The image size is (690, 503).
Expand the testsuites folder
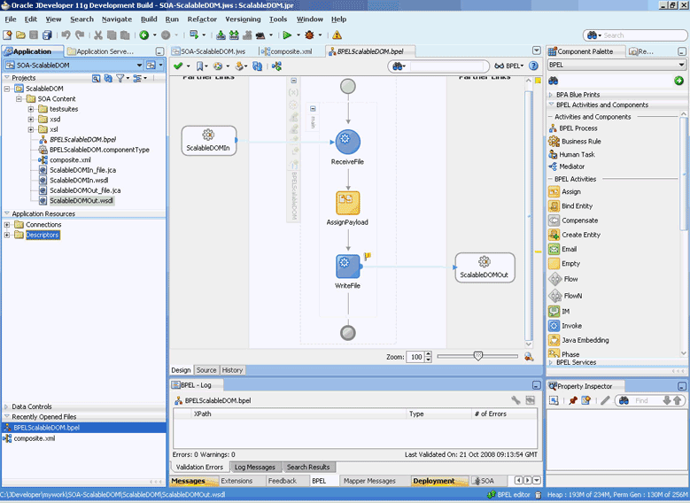pos(31,109)
